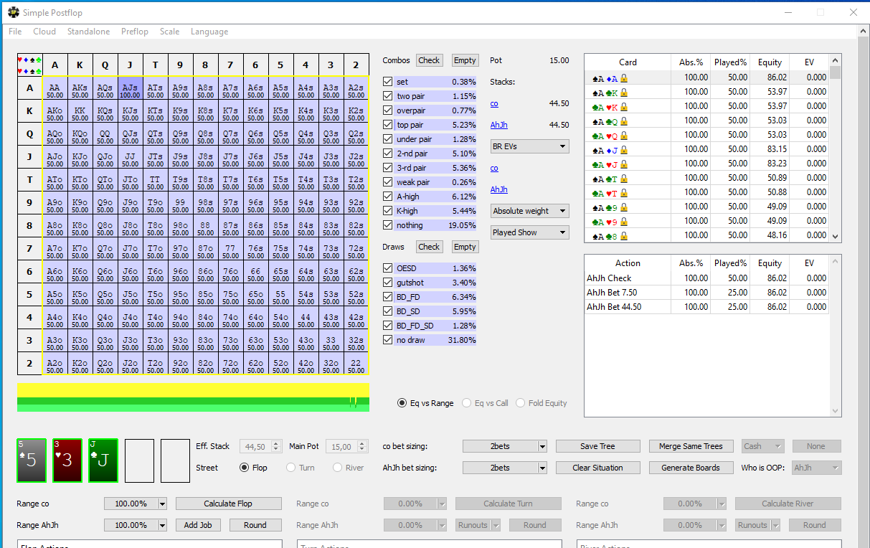Open the BR EVs dropdown
The image size is (870, 548).
530,146
